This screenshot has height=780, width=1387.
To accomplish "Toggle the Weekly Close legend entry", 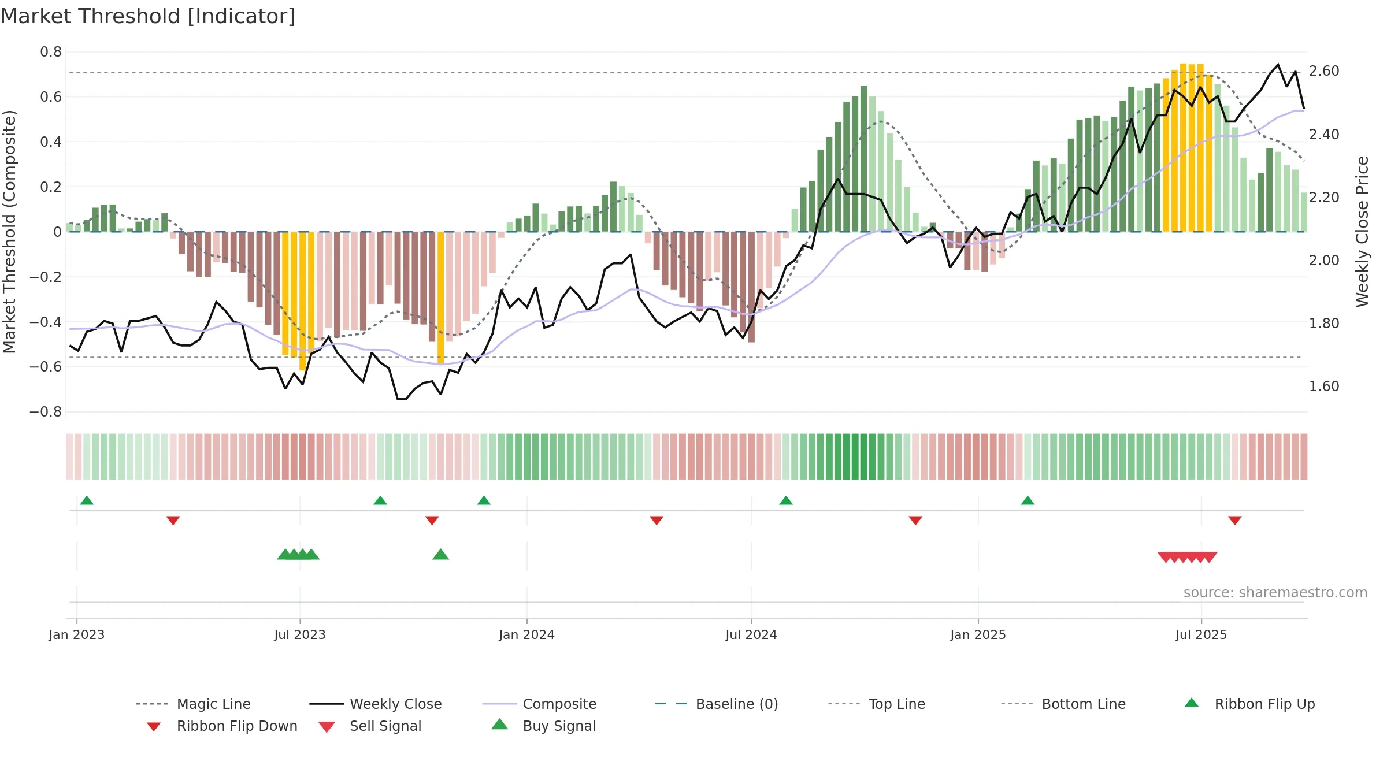I will coord(376,704).
